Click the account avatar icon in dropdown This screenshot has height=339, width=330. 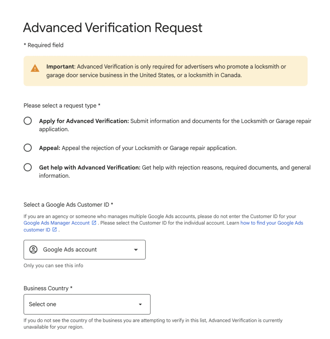(x=33, y=250)
